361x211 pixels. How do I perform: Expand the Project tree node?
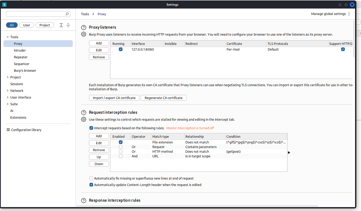(8, 77)
